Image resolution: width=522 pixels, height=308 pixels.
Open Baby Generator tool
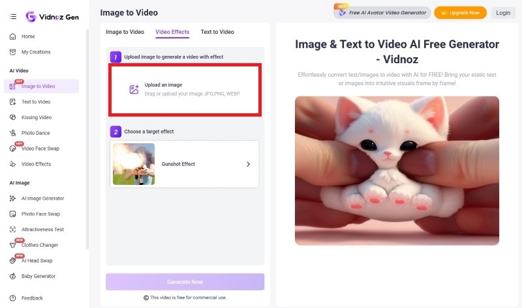pos(38,276)
